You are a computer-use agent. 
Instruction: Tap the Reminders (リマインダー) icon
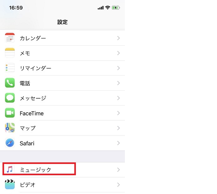[x=10, y=68]
